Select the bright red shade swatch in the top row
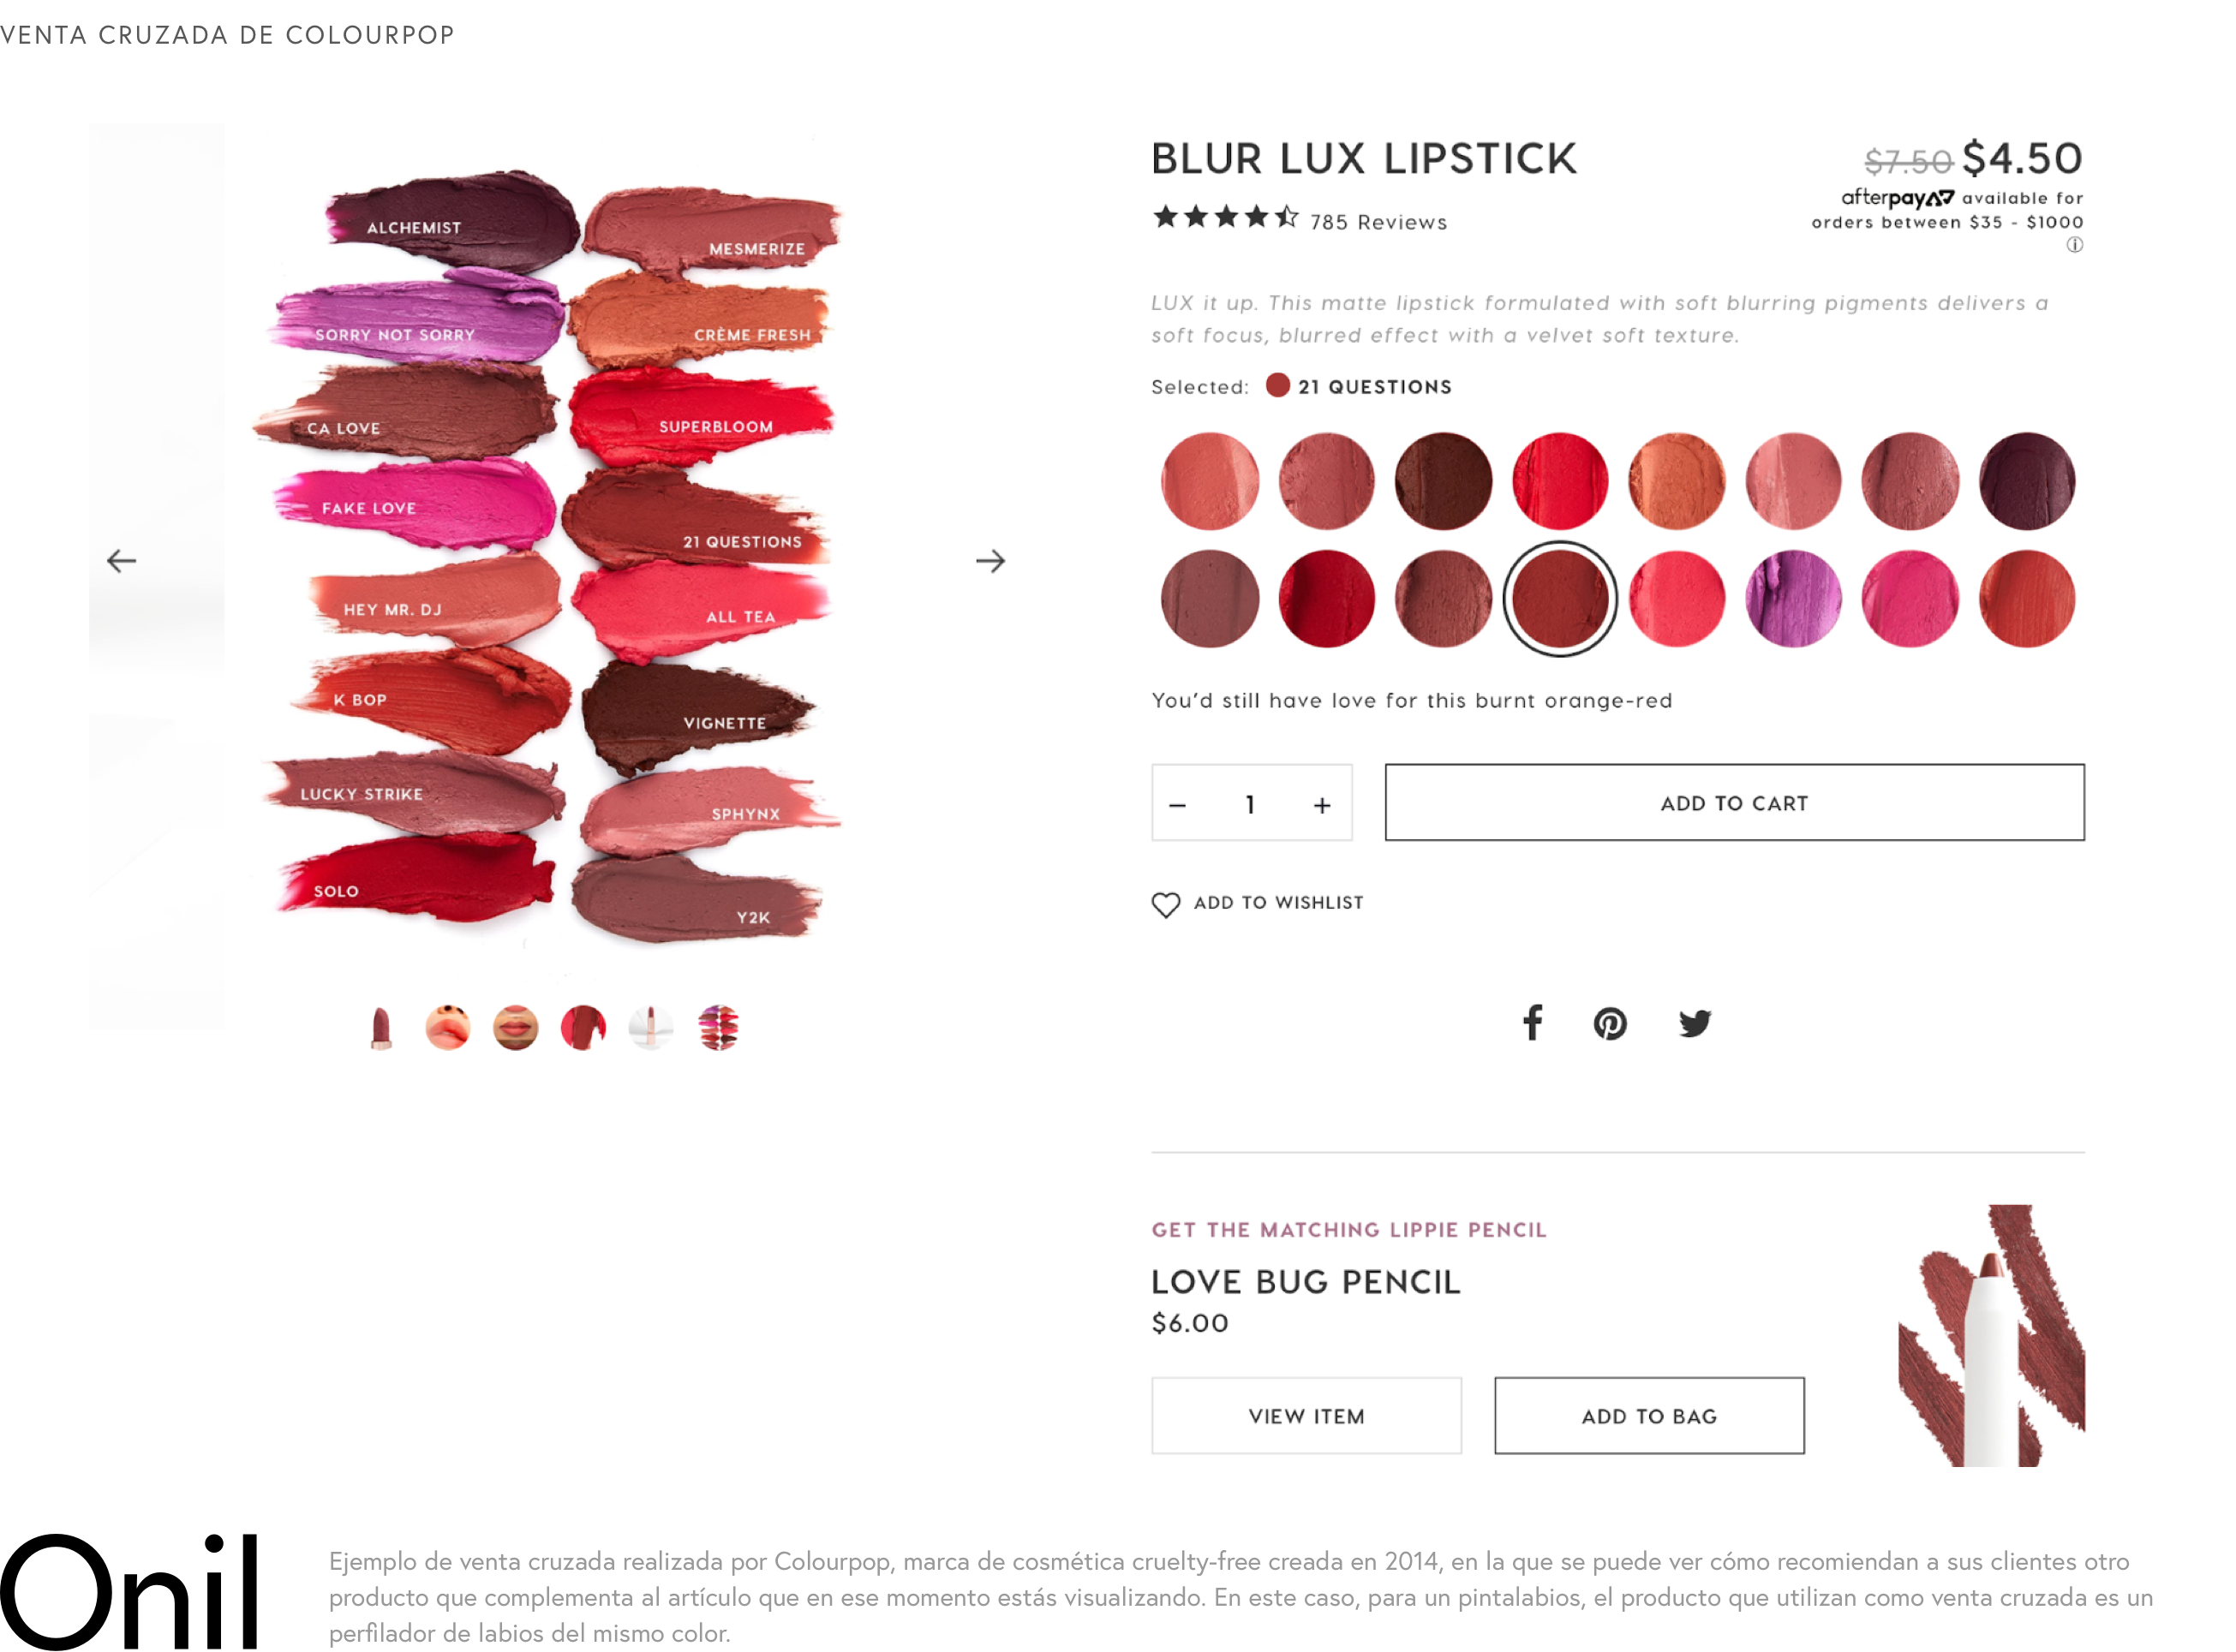The height and width of the screenshot is (1652, 2236). click(x=1560, y=481)
